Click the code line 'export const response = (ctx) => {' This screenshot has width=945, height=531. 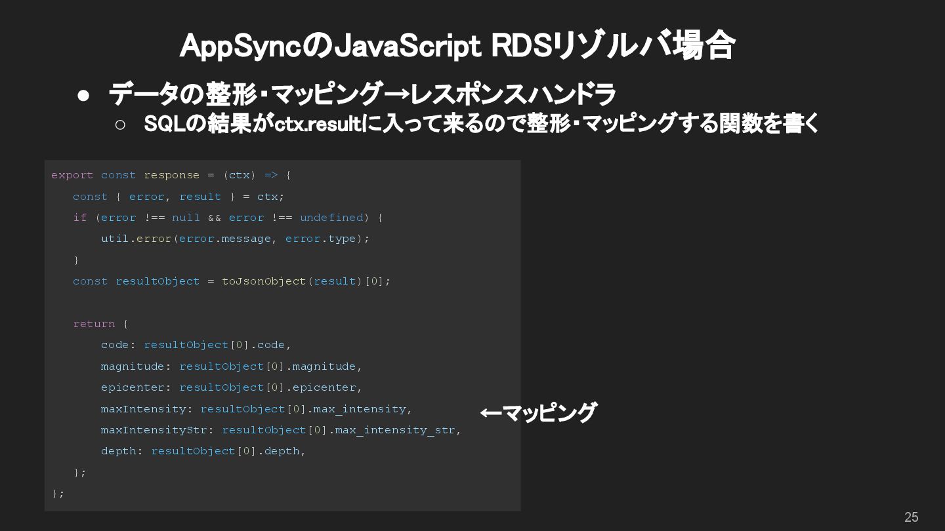[171, 175]
